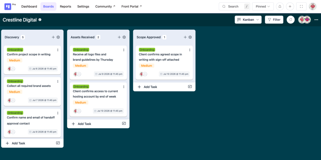Click Medium priority on Receive logo files card
This screenshot has height=160, width=321.
pyautogui.click(x=81, y=65)
